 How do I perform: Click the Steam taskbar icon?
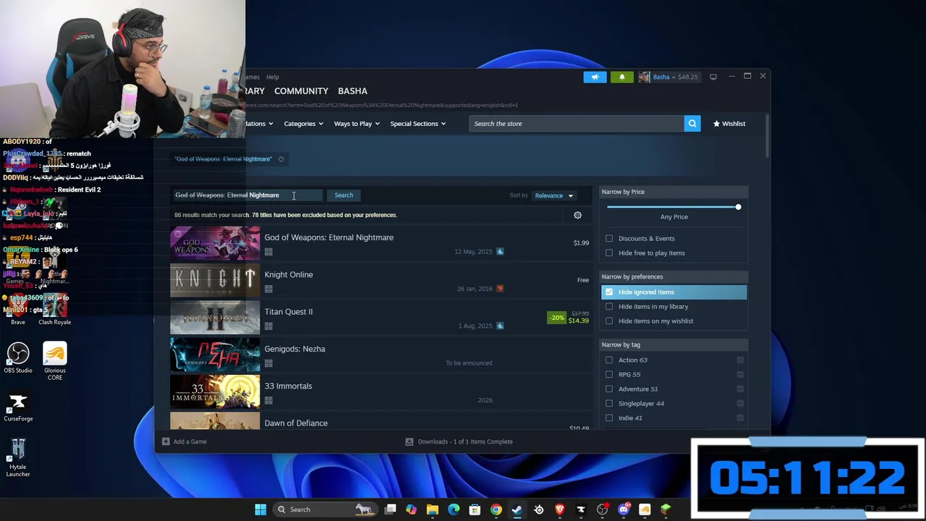[x=517, y=509]
